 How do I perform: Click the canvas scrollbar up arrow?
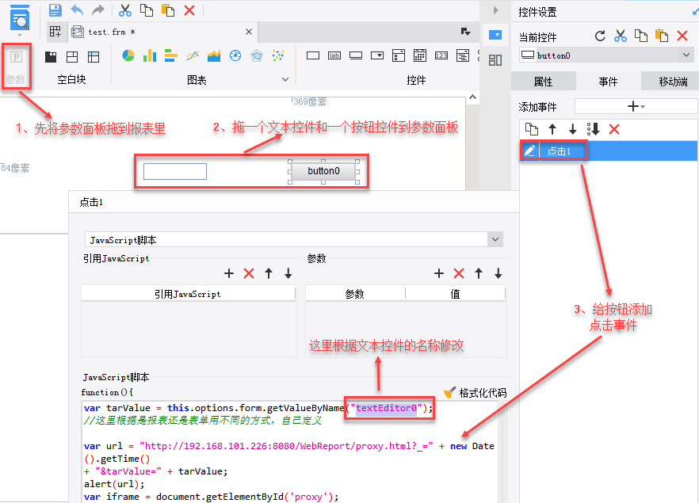pos(472,97)
